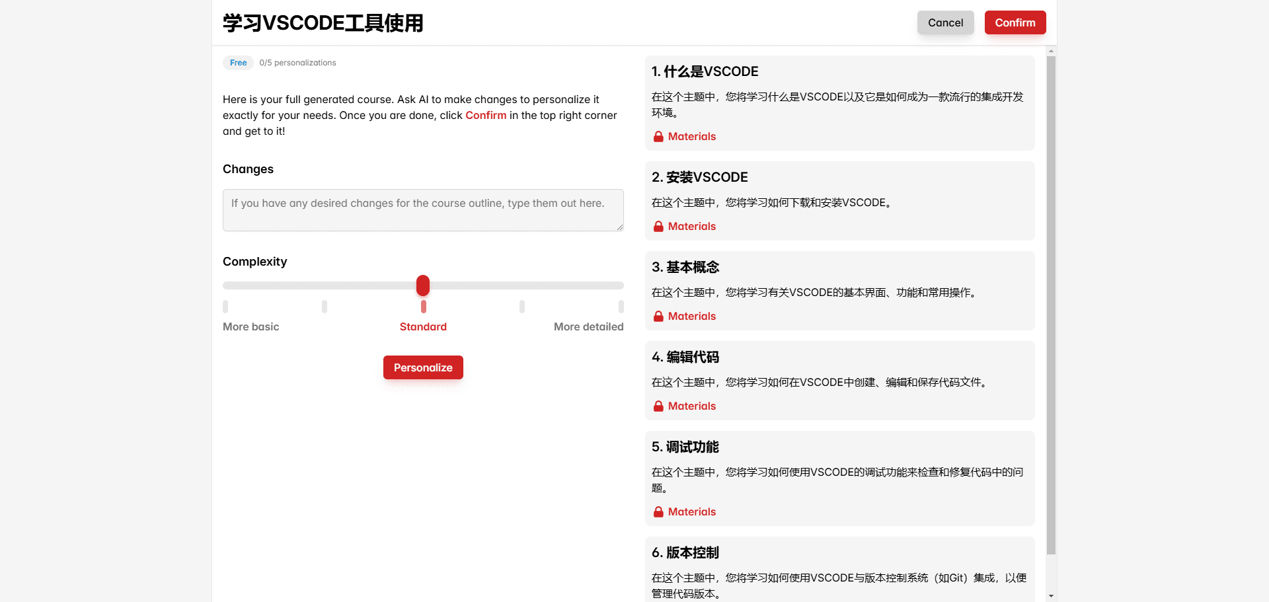Click the Standard complexity label
Screen dimensions: 1269x602
[x=423, y=326]
